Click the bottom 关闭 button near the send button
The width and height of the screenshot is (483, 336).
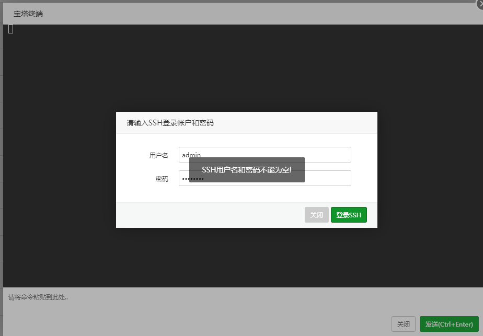(403, 324)
